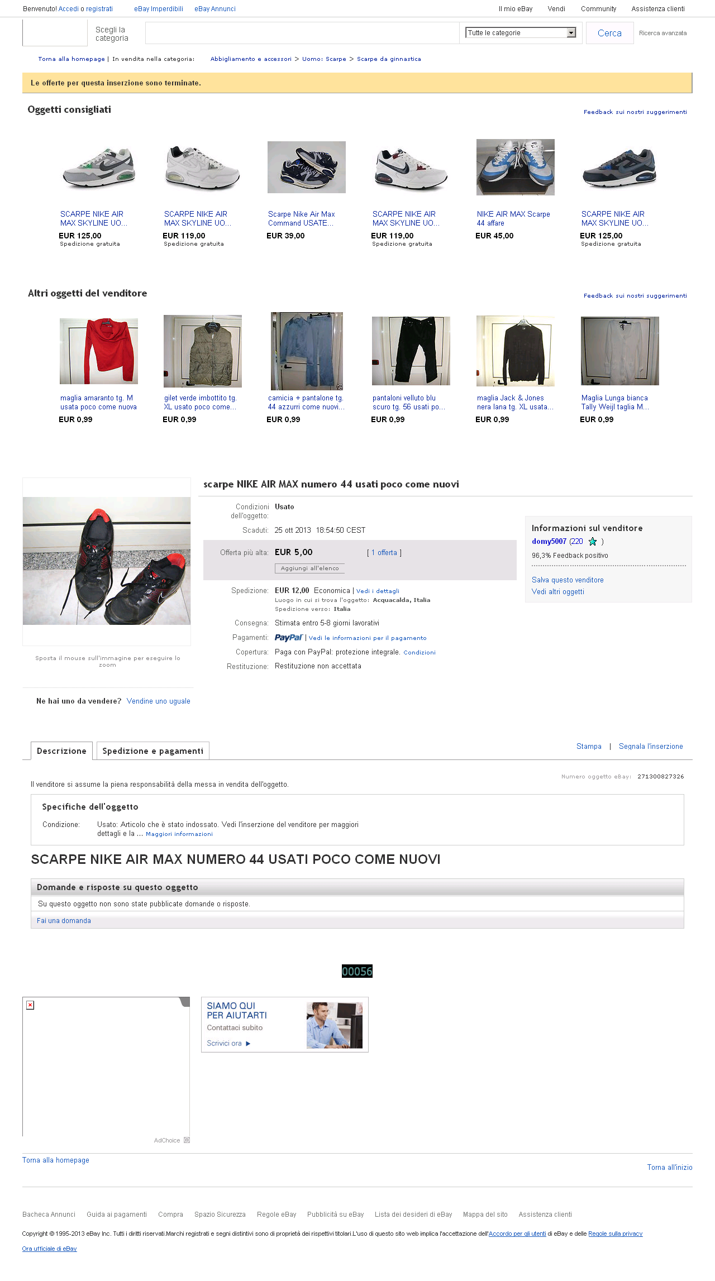
Task: Click the search input field
Action: 302,33
